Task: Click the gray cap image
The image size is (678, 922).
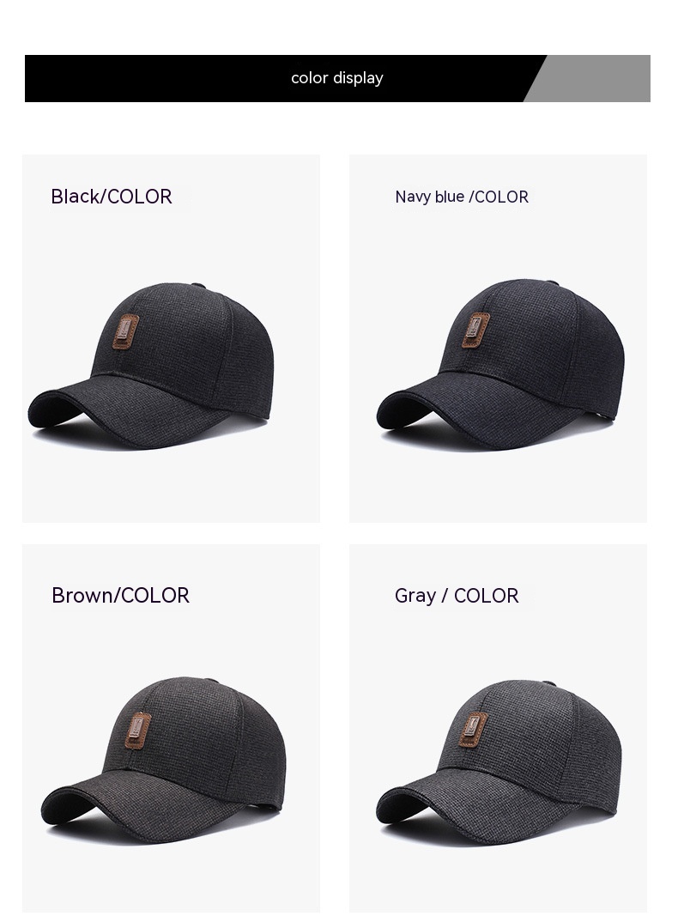Action: pyautogui.click(x=499, y=762)
